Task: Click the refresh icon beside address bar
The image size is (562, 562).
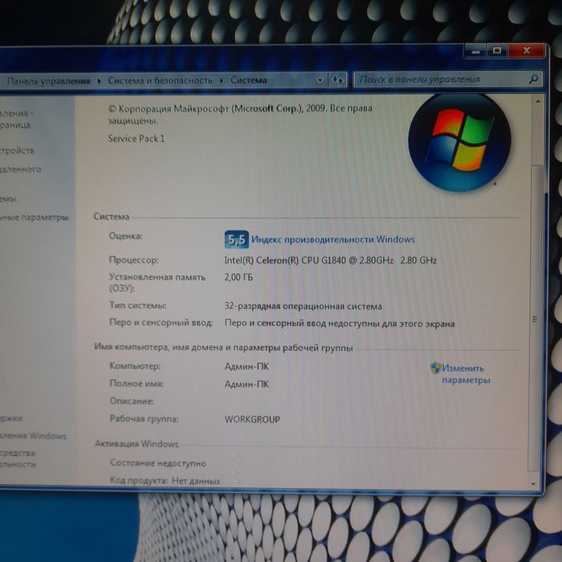Action: click(x=338, y=80)
